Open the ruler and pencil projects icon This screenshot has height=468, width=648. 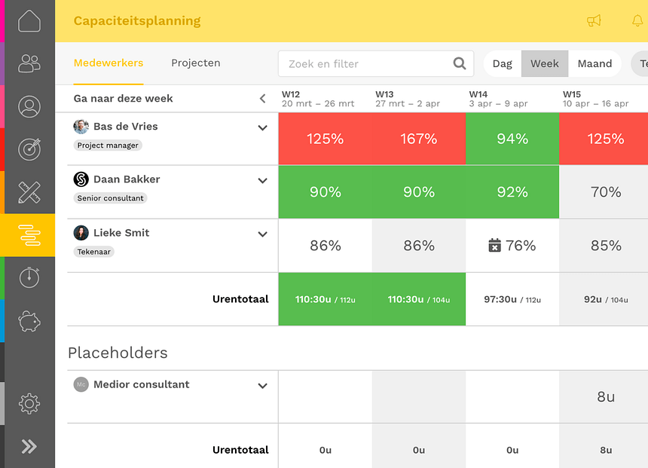click(29, 192)
